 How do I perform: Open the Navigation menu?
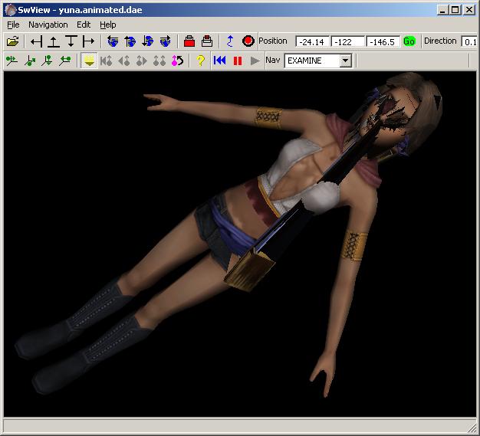click(x=48, y=25)
